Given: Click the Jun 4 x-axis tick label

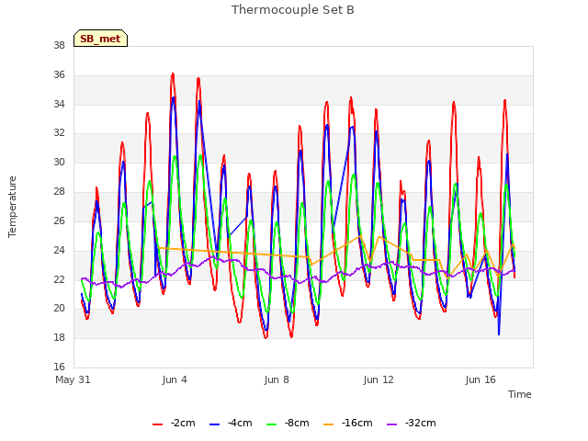Looking at the screenshot, I should coord(175,379).
